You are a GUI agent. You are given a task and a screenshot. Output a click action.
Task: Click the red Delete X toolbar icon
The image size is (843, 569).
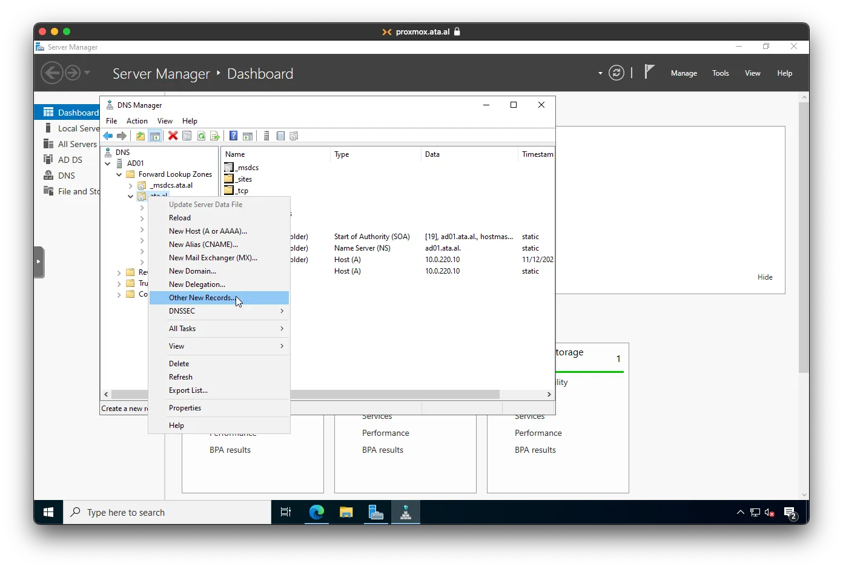(x=173, y=136)
